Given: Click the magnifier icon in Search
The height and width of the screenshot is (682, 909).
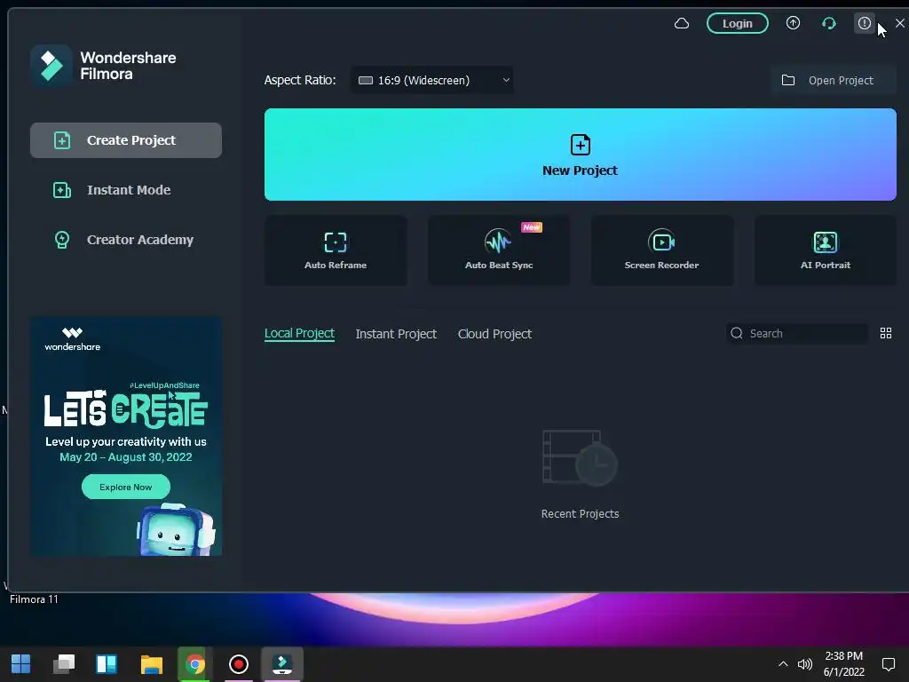Looking at the screenshot, I should click(x=737, y=333).
